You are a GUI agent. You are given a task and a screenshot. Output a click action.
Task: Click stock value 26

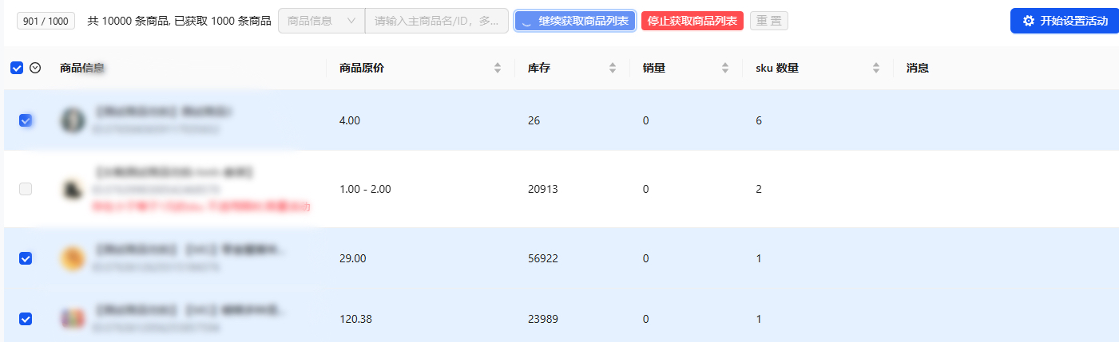click(x=534, y=120)
